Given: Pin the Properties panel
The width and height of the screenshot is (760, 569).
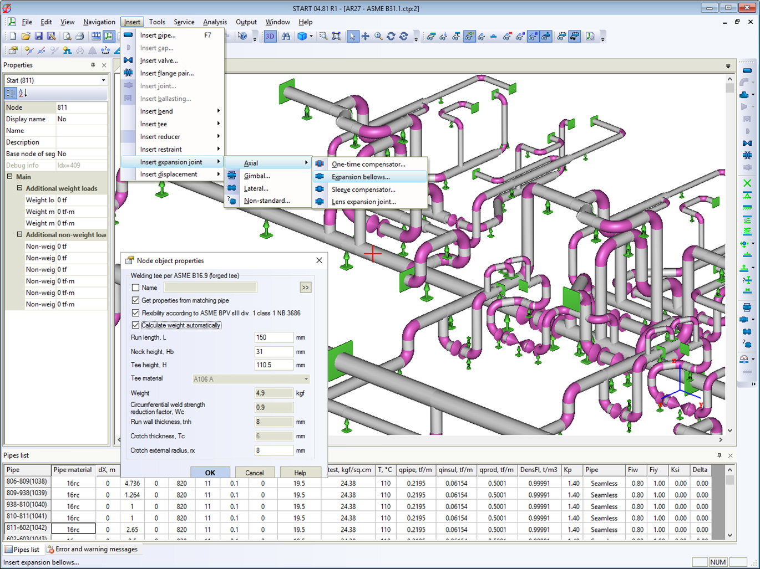Looking at the screenshot, I should pos(93,65).
